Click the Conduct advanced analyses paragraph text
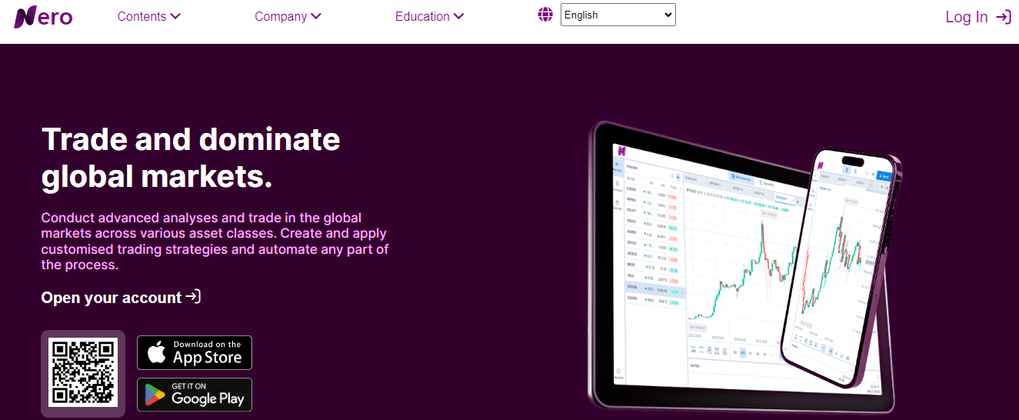 pos(215,241)
